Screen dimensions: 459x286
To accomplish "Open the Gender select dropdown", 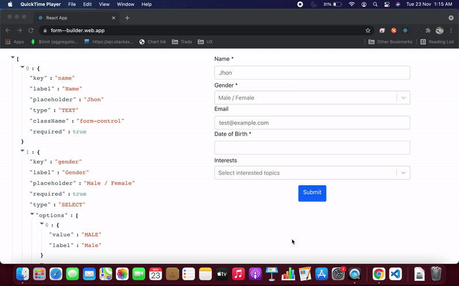I will pyautogui.click(x=312, y=98).
